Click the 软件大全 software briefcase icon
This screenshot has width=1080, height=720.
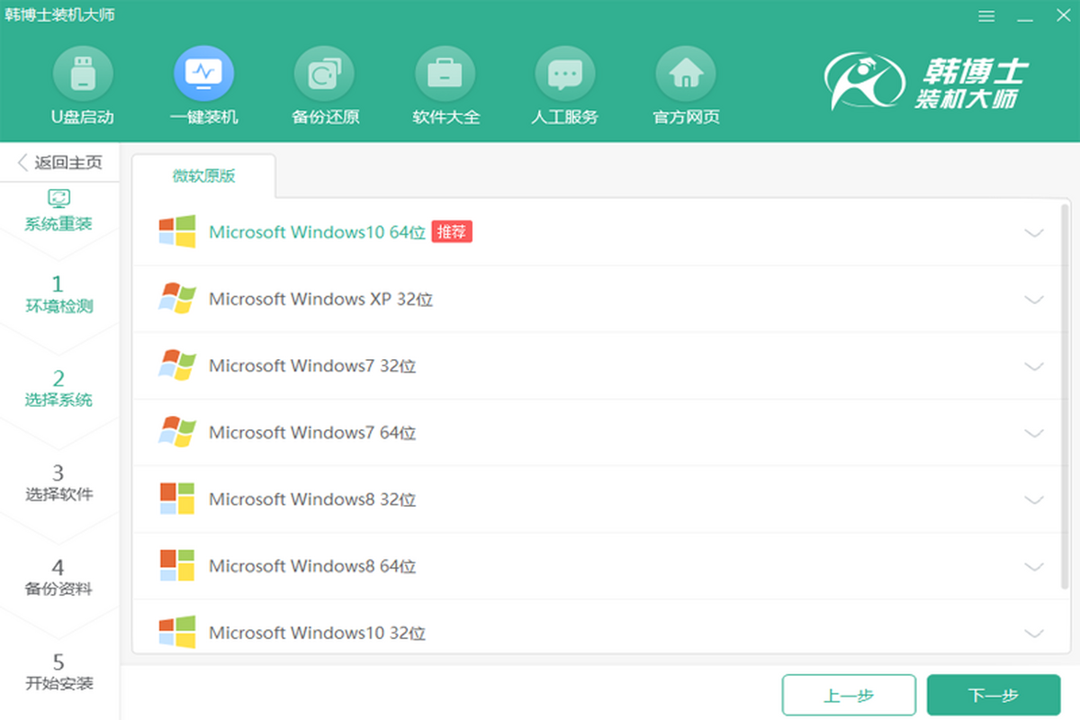(445, 76)
